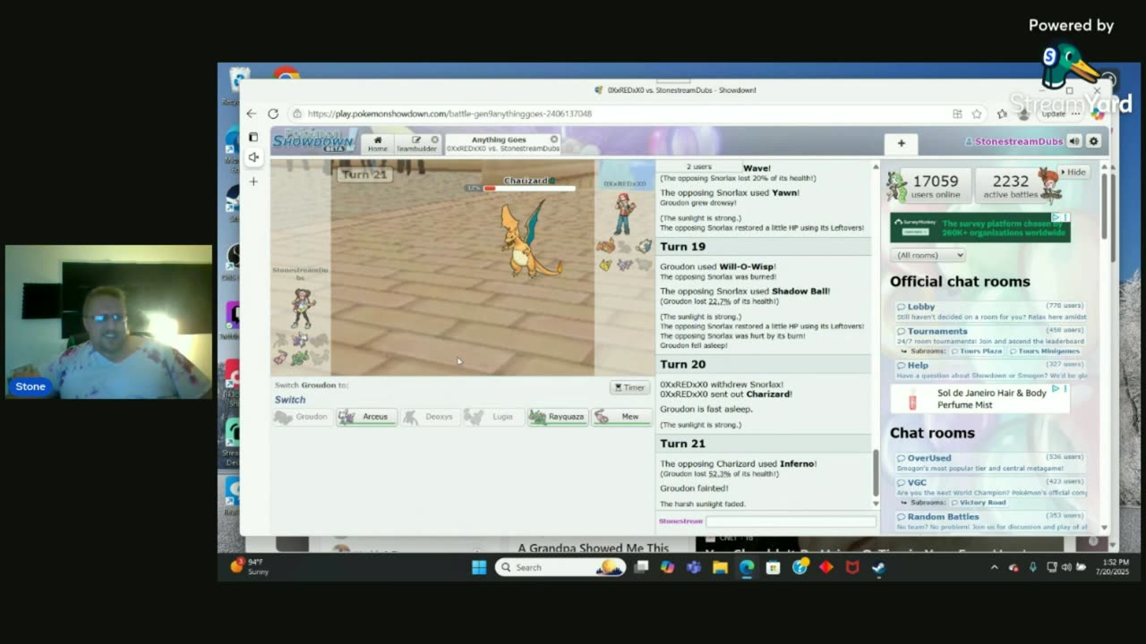Open the SurveyMonkey ad banner
1146x644 pixels.
(979, 227)
